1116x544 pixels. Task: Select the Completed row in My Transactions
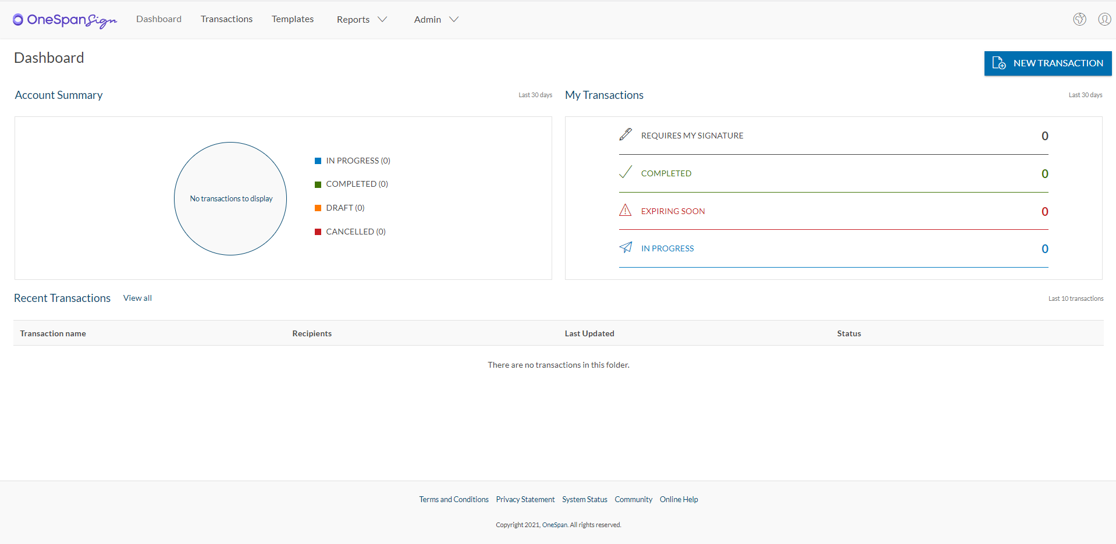click(834, 173)
